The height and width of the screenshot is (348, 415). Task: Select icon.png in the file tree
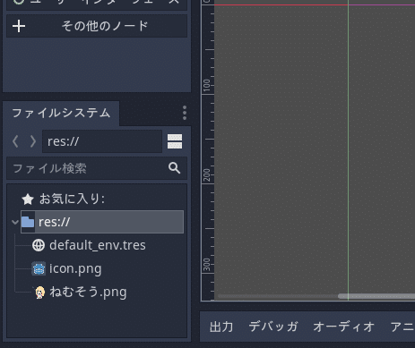point(75,268)
